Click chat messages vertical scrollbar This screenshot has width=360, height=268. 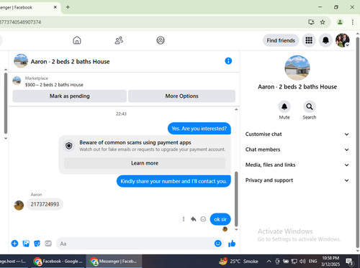[x=236, y=199]
